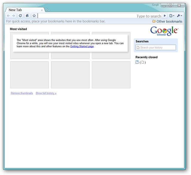
Task: Click the Recently closed heading
Action: (146, 57)
